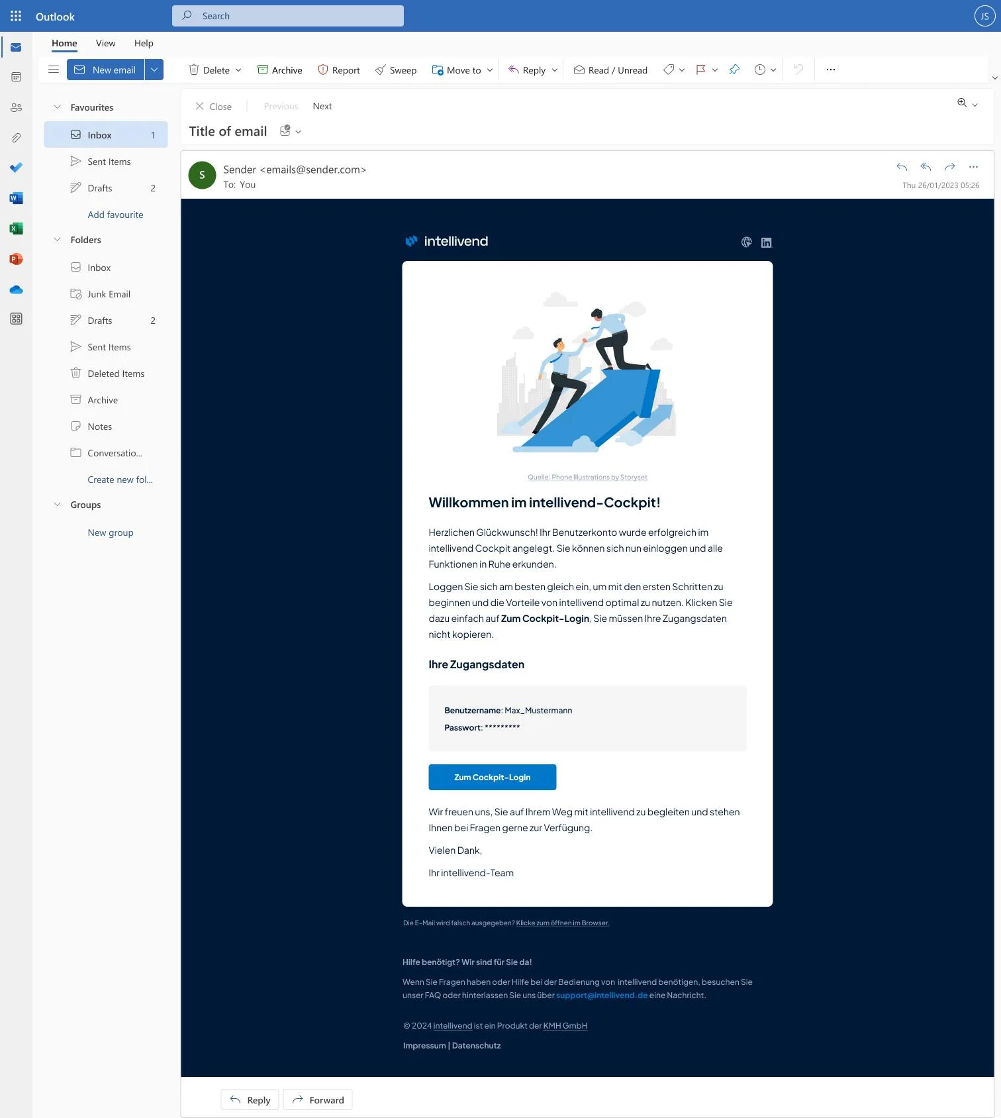This screenshot has height=1118, width=1001.
Task: Launch Word from the left rail
Action: [16, 198]
